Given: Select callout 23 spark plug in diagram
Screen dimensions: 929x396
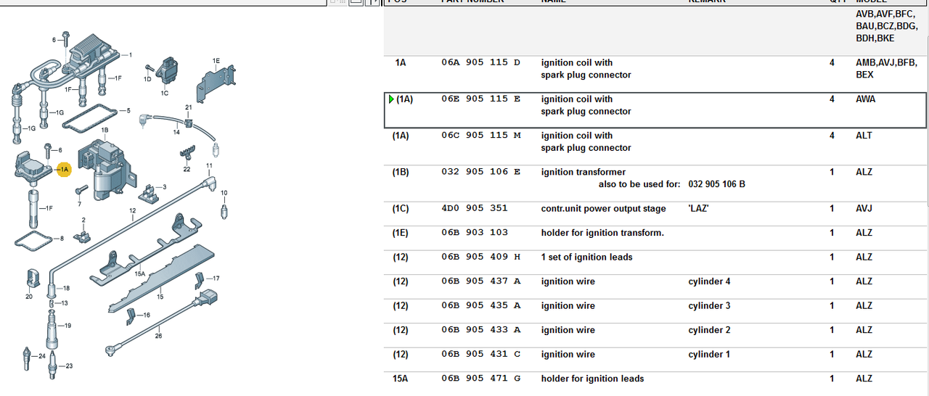Looking at the screenshot, I should (x=69, y=366).
